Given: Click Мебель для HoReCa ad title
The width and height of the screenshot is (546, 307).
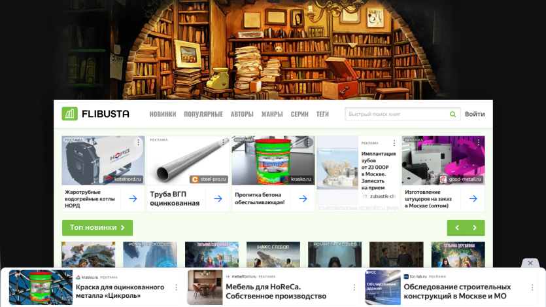Looking at the screenshot, I should tap(276, 291).
